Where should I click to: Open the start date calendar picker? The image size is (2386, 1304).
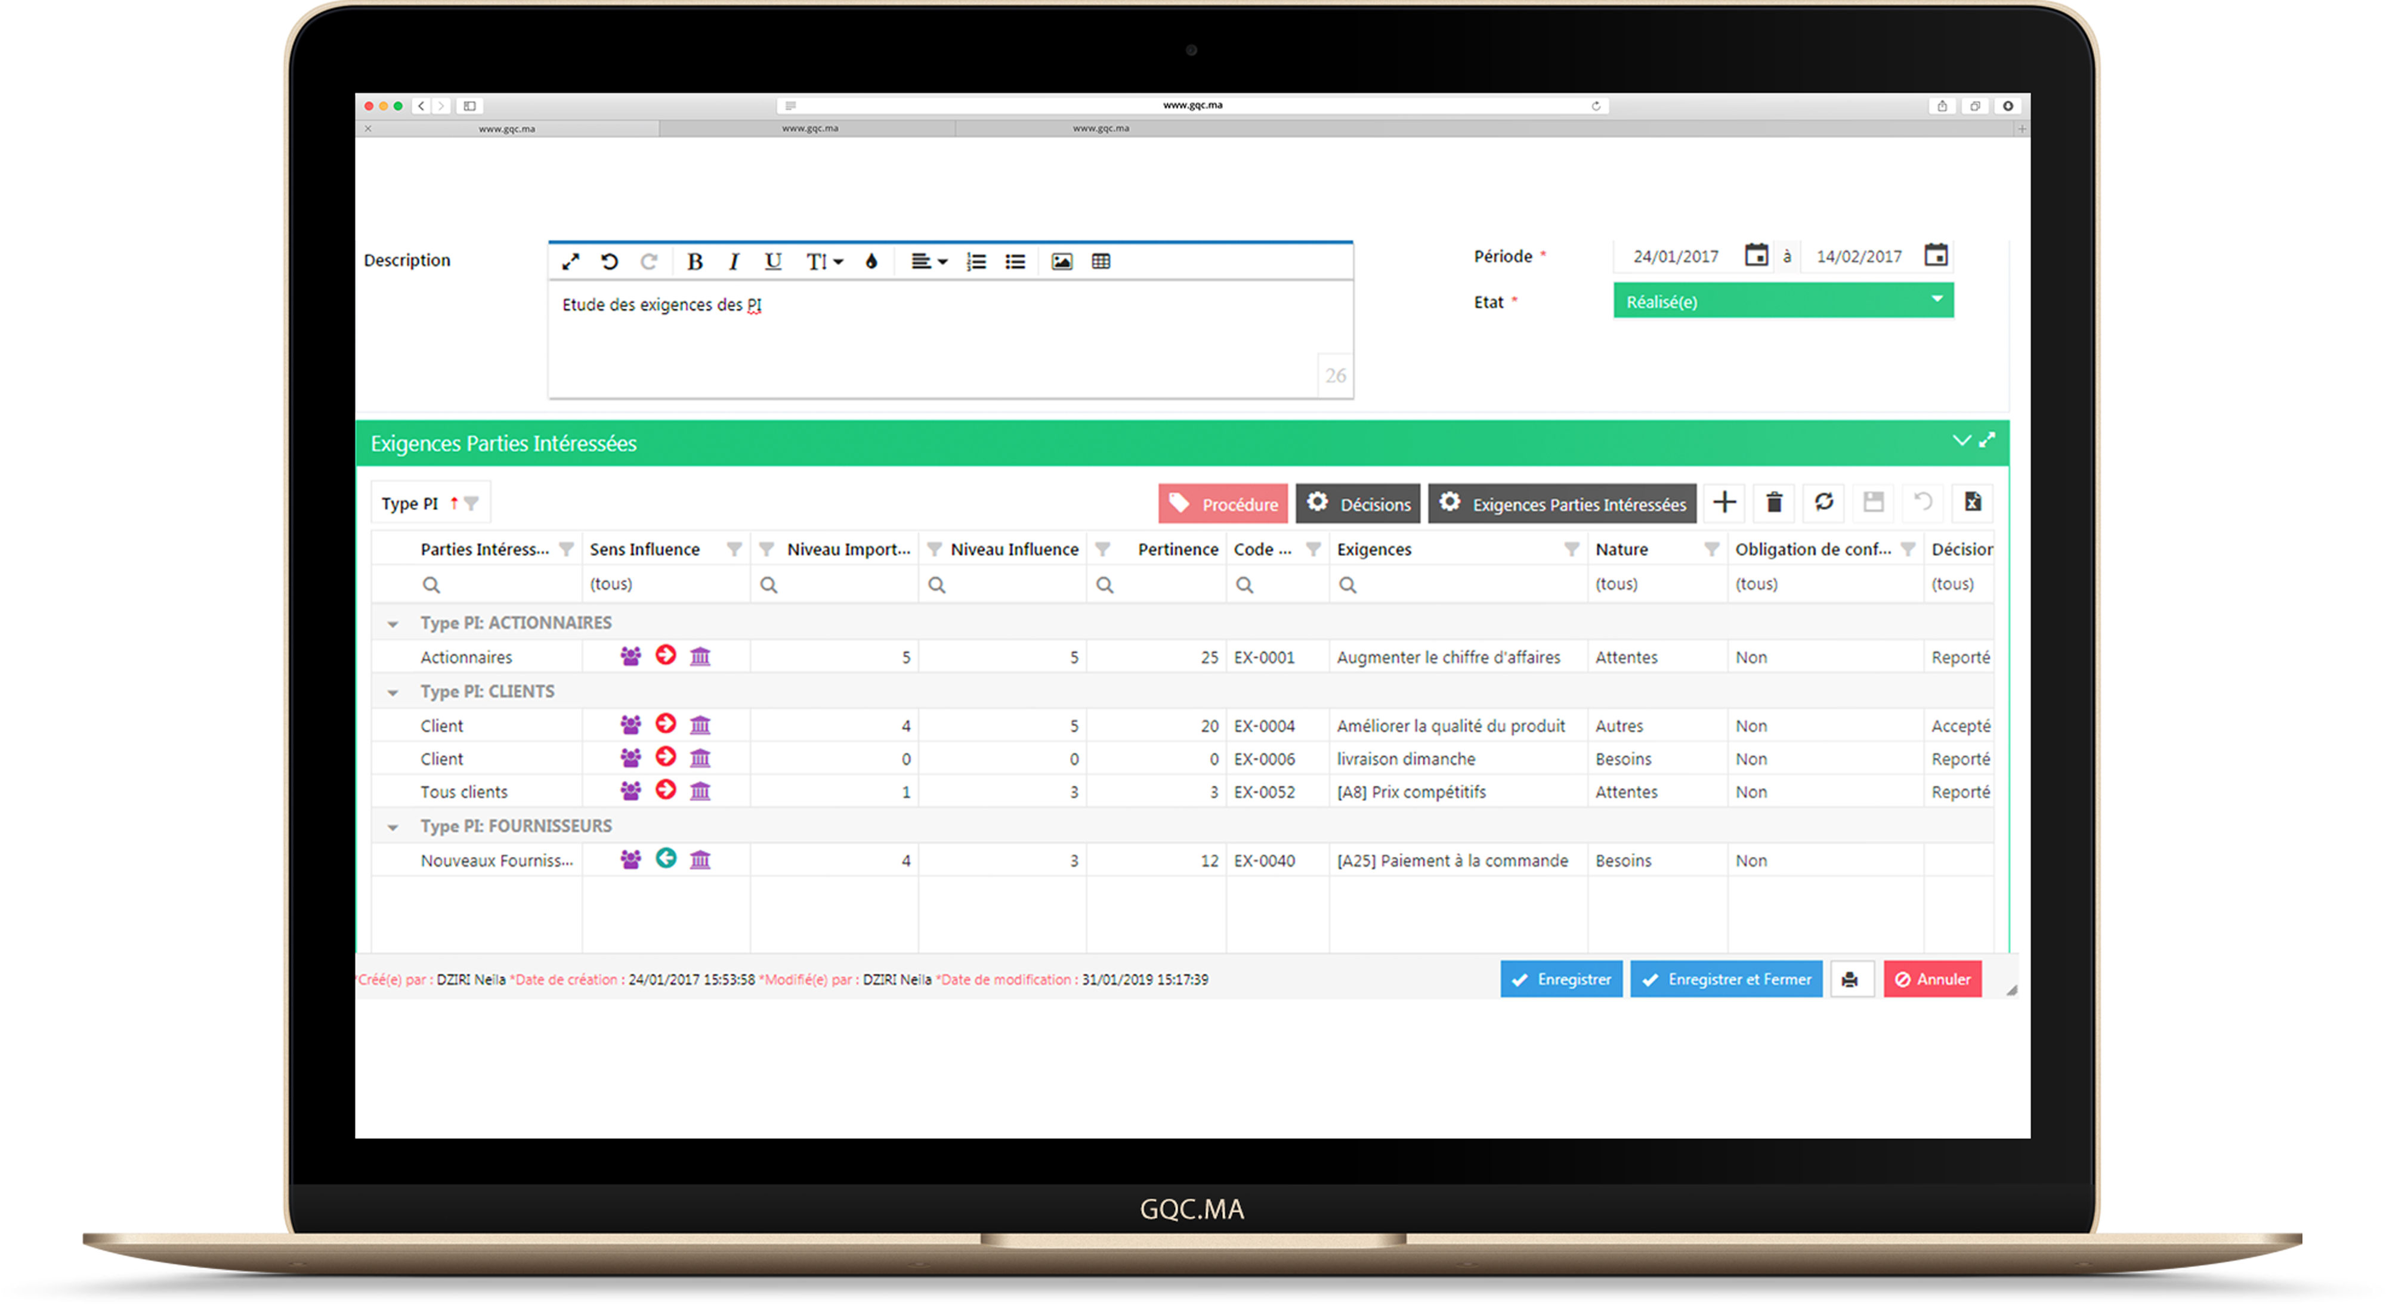click(x=1756, y=255)
